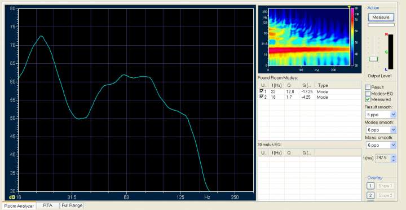This screenshot has width=406, height=210.
Task: Open the Full Range tab
Action: [x=72, y=205]
